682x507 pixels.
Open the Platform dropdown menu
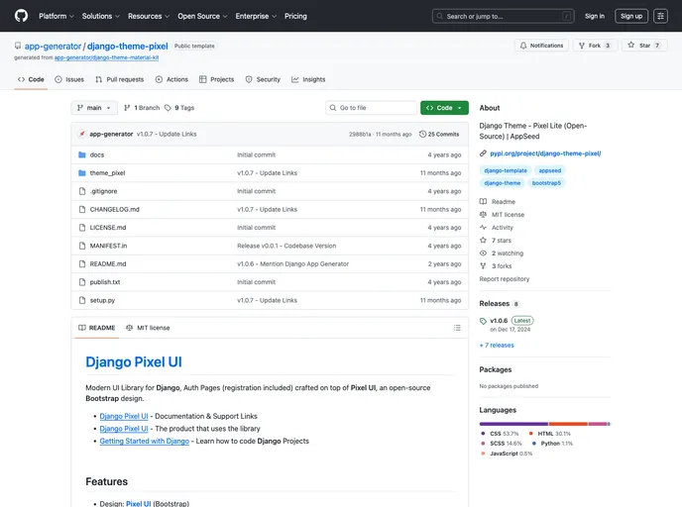[57, 16]
